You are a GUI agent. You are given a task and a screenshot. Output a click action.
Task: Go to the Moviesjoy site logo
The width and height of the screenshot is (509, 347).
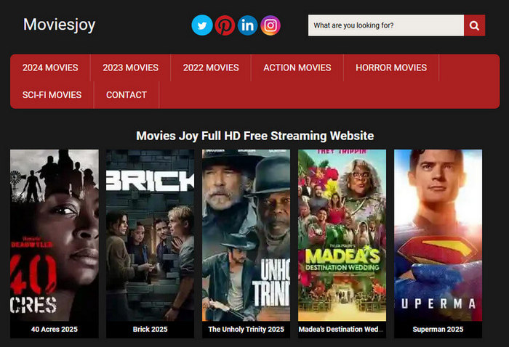coord(59,25)
